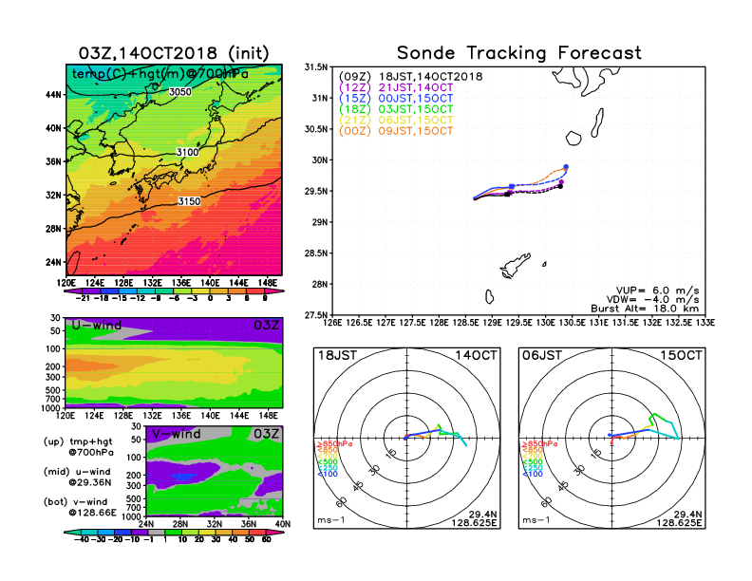Select the purple (12Z) 21JST,14OCT legend entry
752x581 pixels.
point(396,87)
